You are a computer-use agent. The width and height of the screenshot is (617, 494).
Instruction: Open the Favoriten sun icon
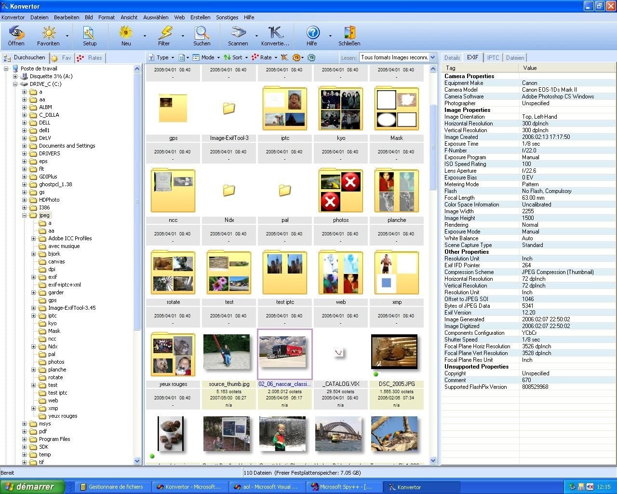pyautogui.click(x=48, y=36)
